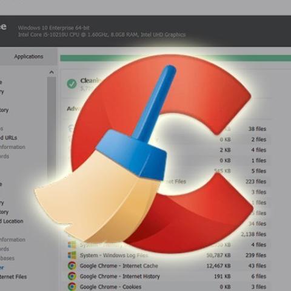Click the green checkmark cleaning complete icon
Screen dimensions: 291x291
[x=72, y=84]
